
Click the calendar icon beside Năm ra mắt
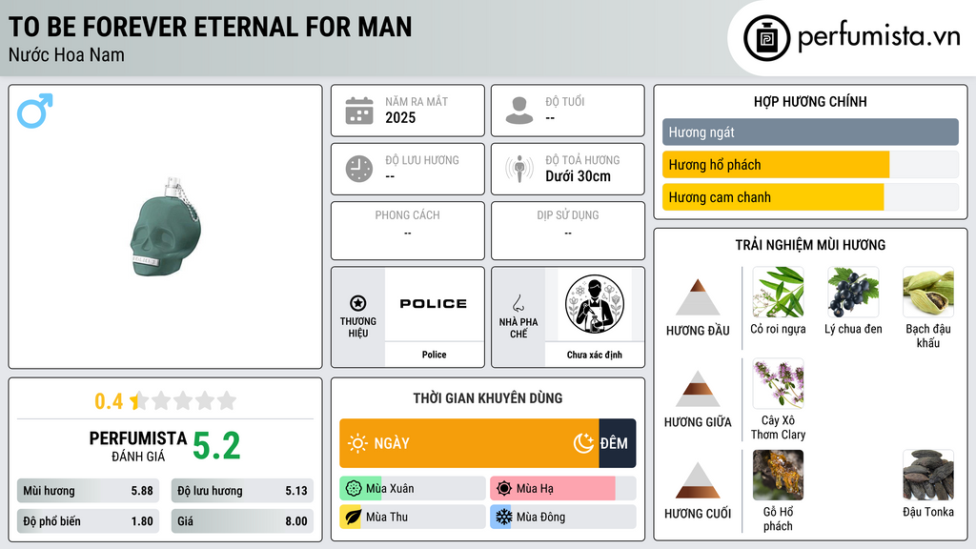[359, 111]
